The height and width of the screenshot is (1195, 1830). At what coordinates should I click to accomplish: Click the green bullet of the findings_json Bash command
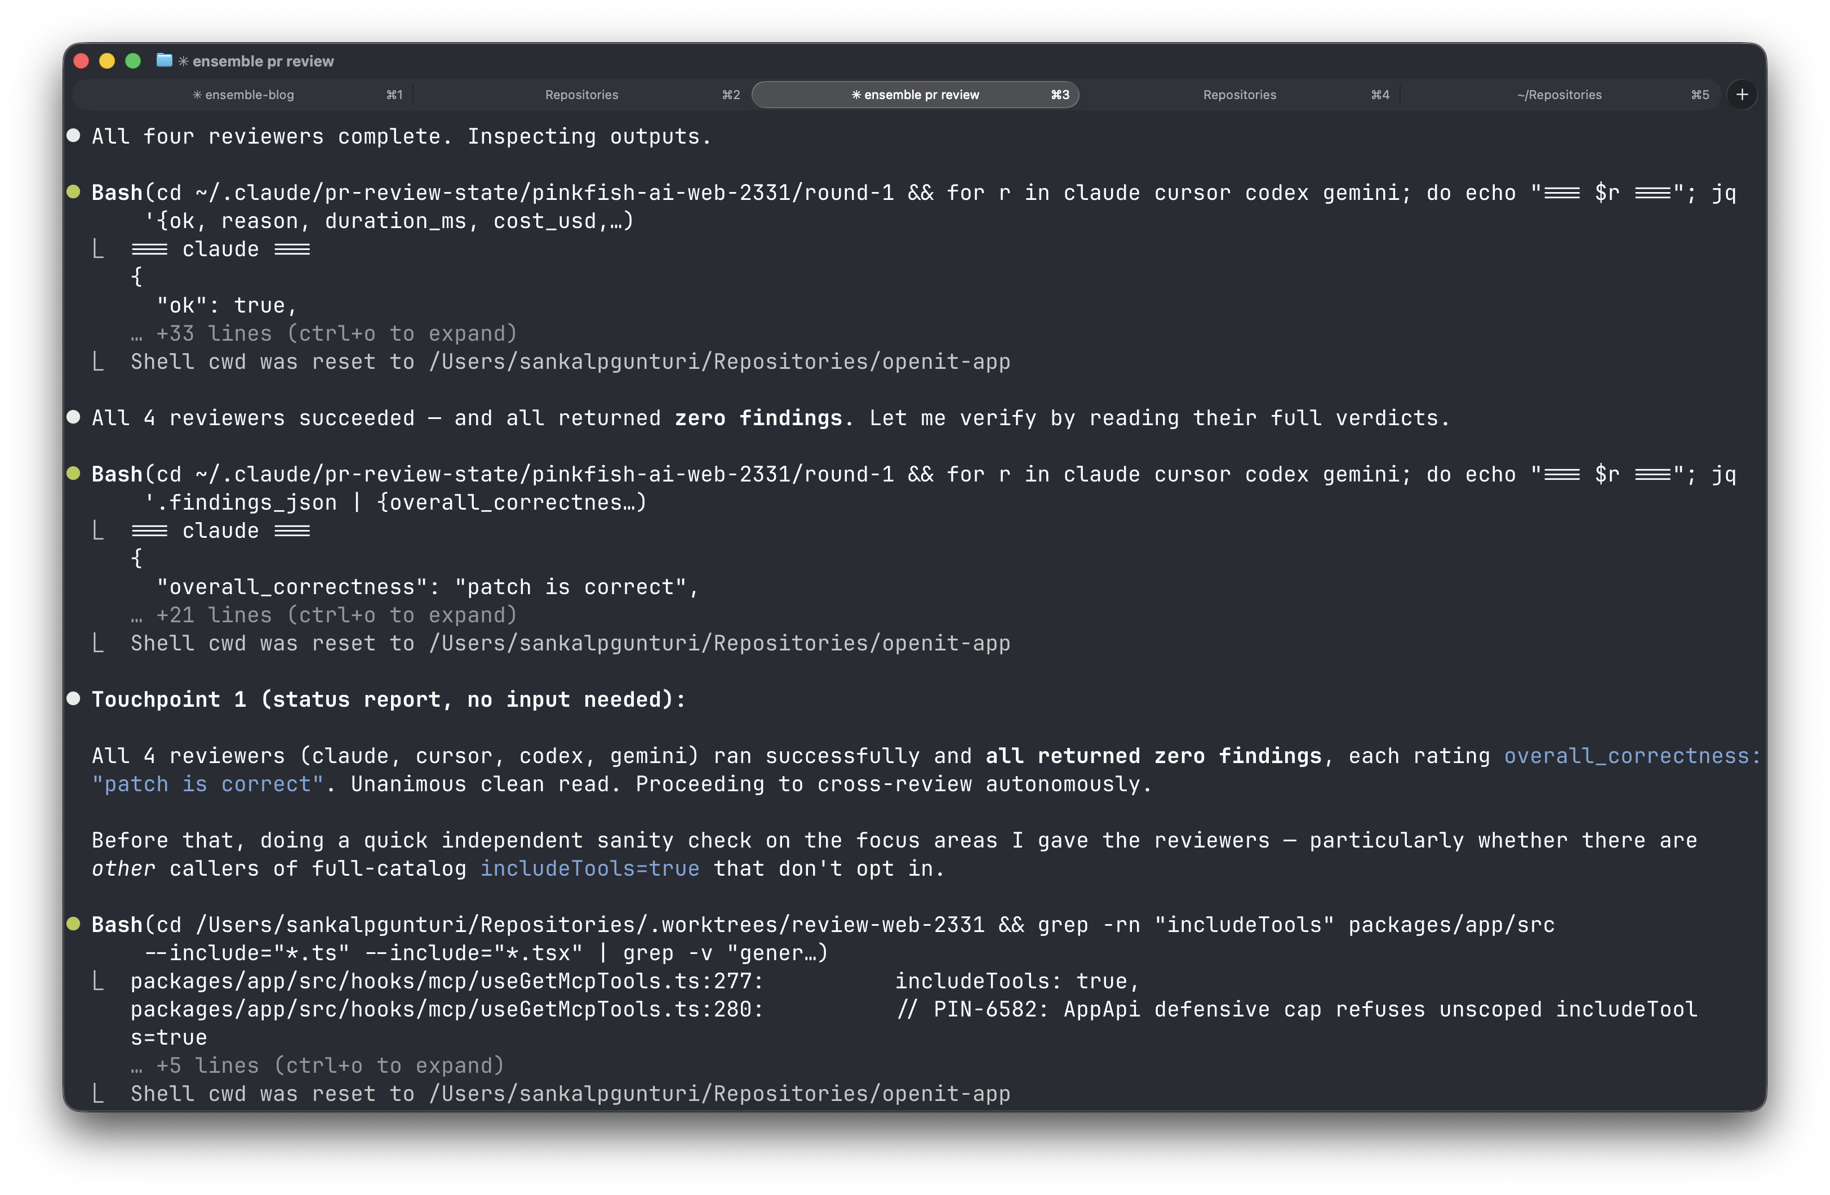(74, 474)
